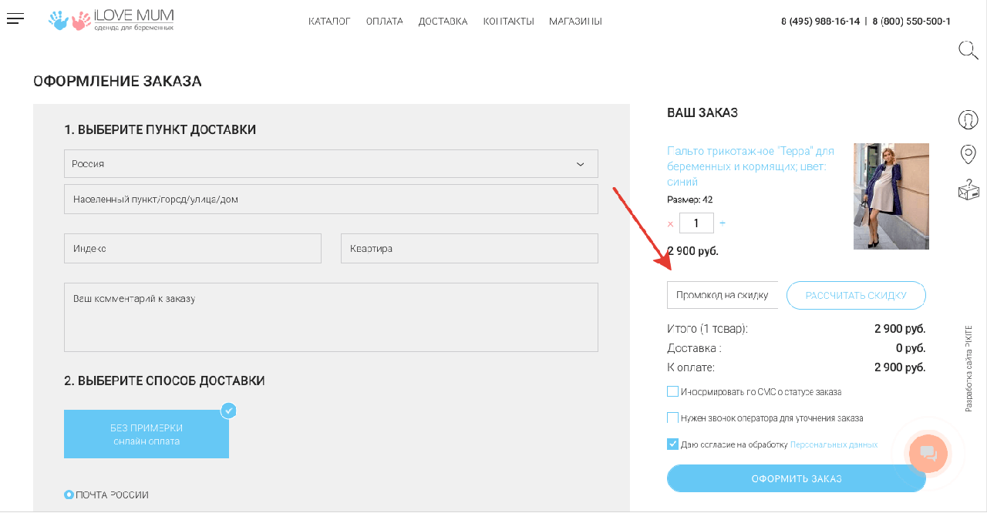Focus the promo code input field
The width and height of the screenshot is (987, 513).
[722, 295]
